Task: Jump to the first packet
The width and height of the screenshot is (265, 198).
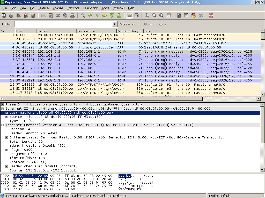Action: (x=112, y=15)
